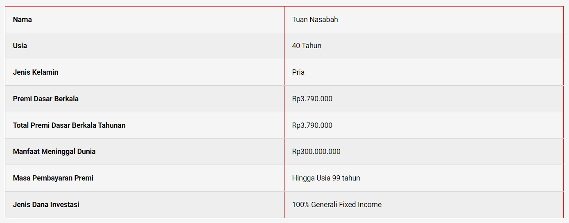Click the word Generali in investment row
The width and height of the screenshot is (569, 223).
(324, 205)
